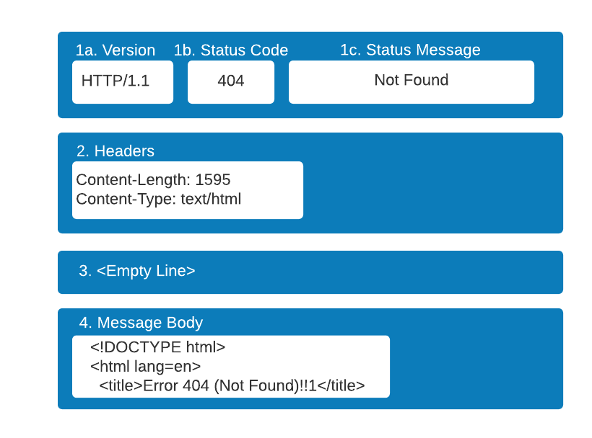
Task: Click the "1c. Status Message" label
Action: click(x=410, y=50)
